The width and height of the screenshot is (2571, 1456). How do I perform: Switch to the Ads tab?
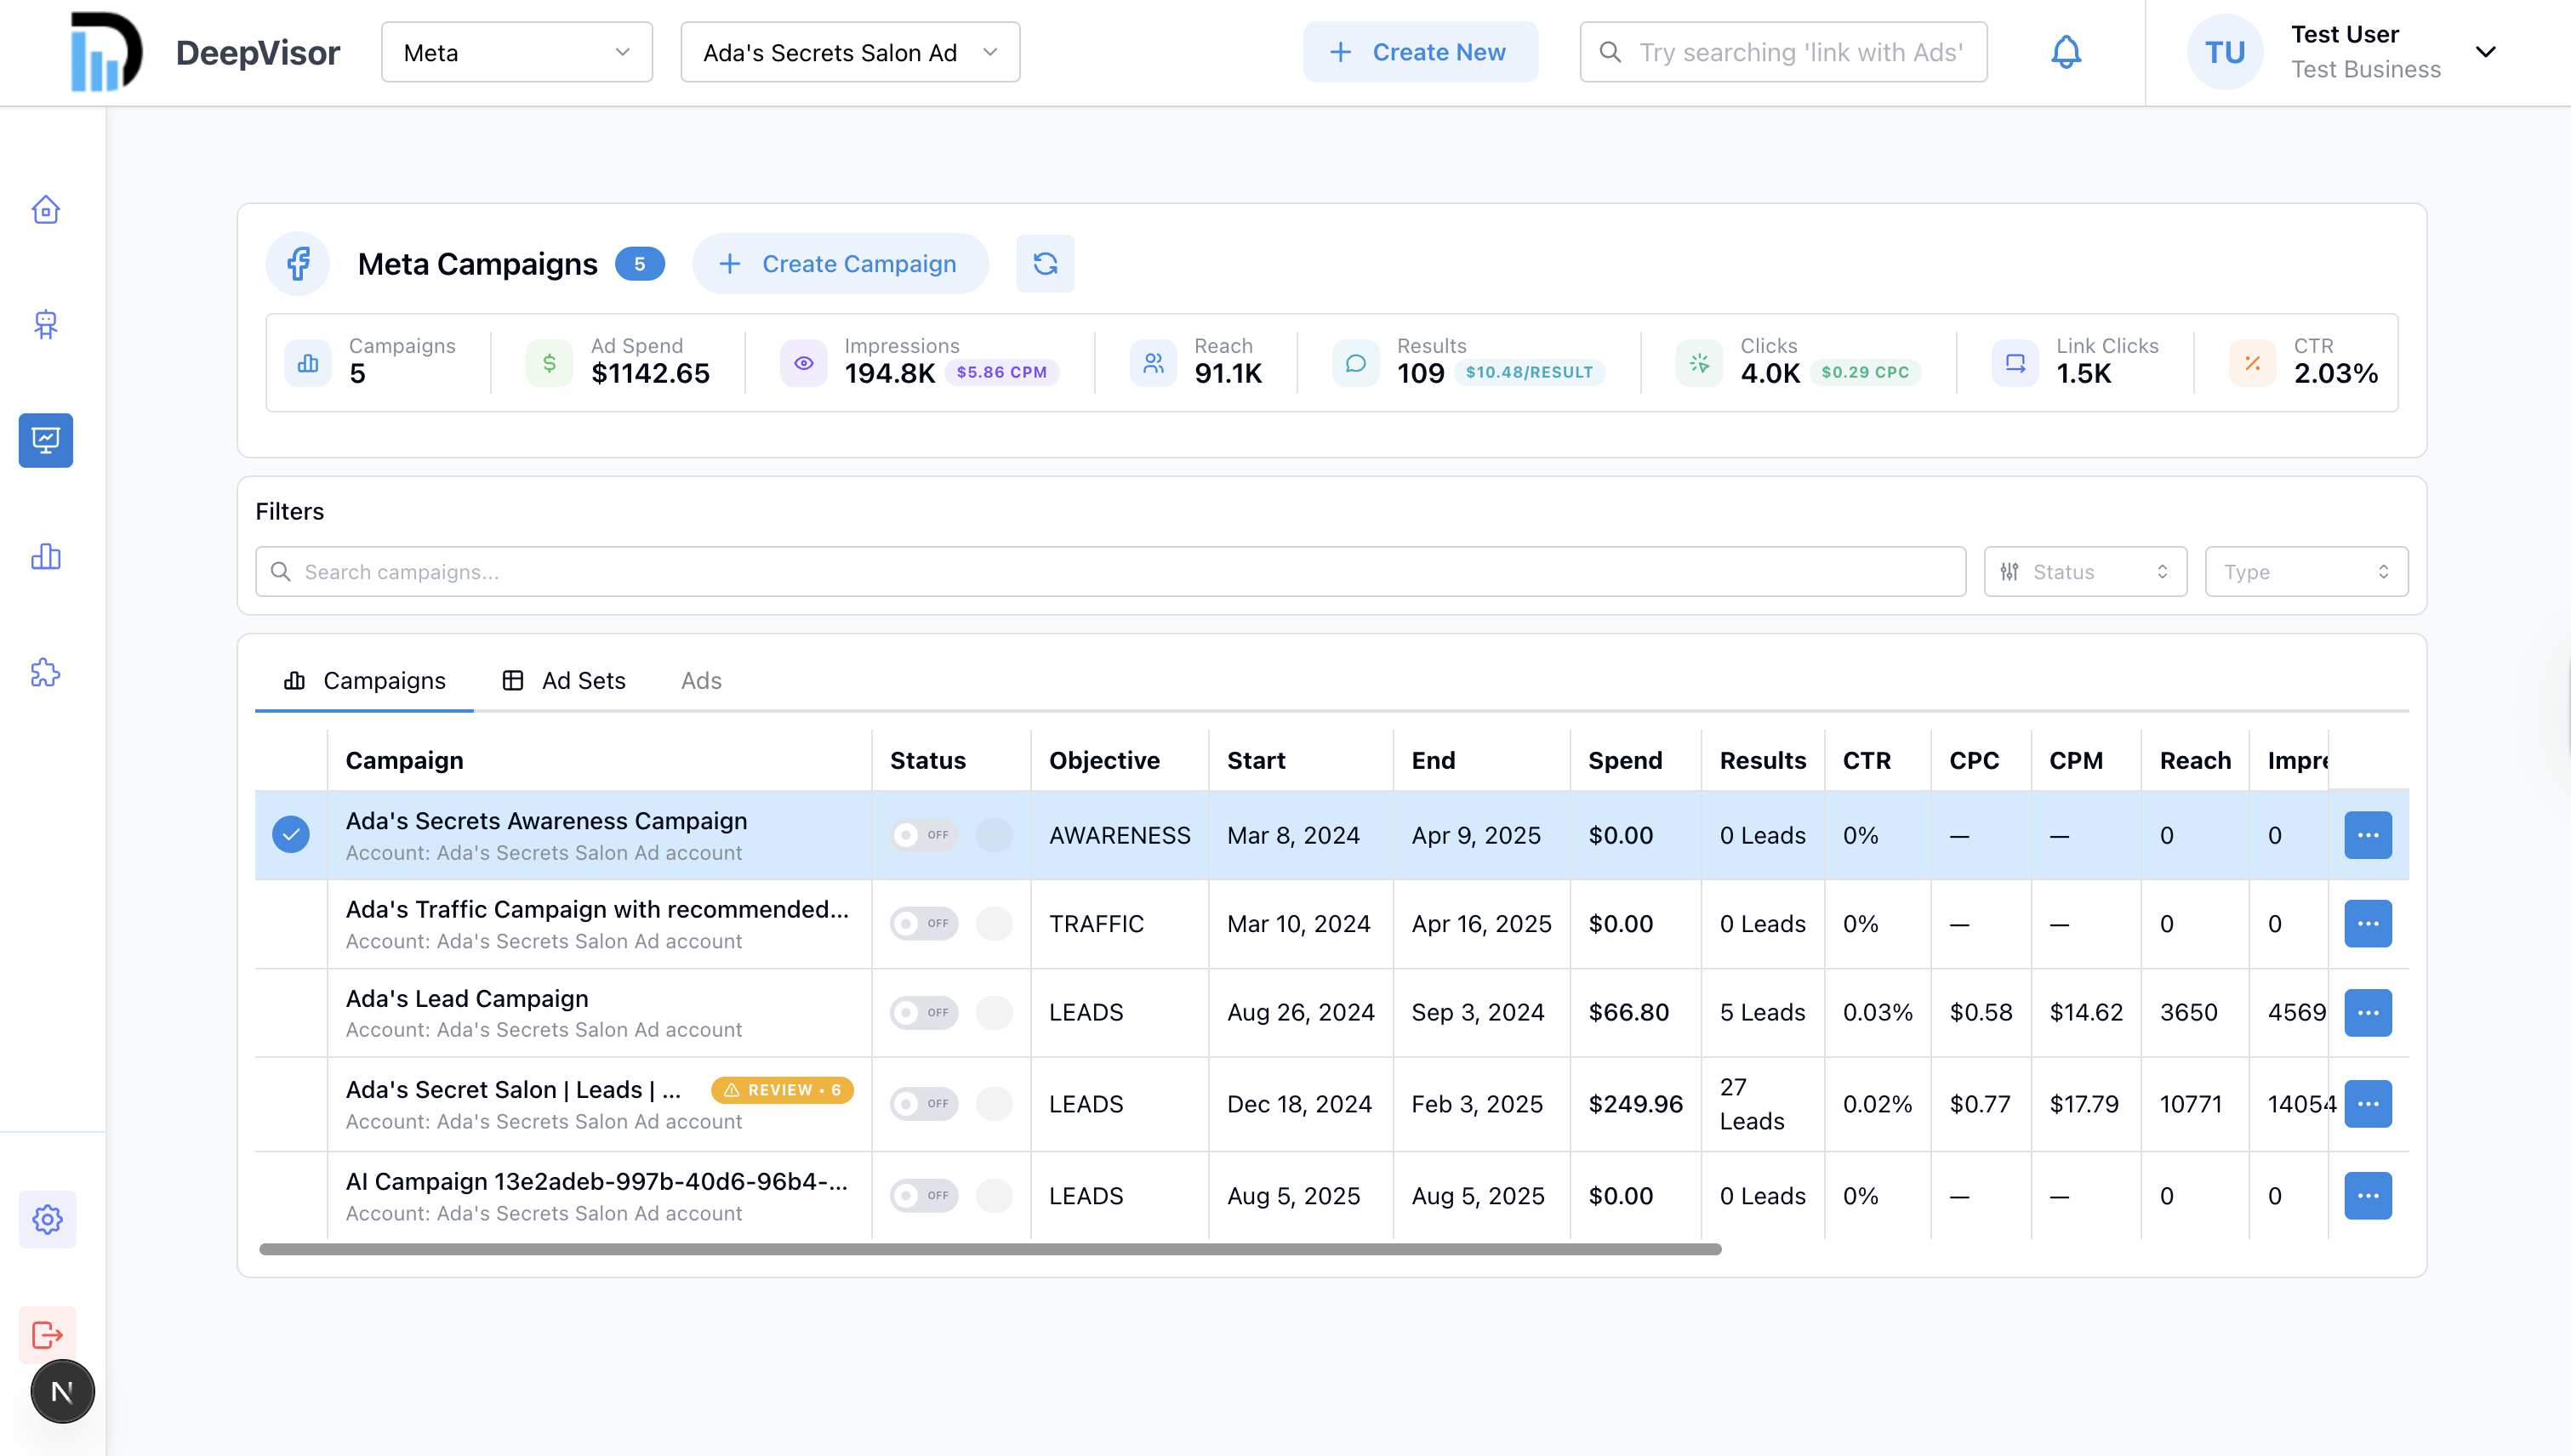pyautogui.click(x=701, y=681)
